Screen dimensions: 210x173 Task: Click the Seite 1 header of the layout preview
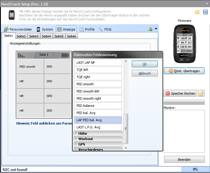coord(43,55)
